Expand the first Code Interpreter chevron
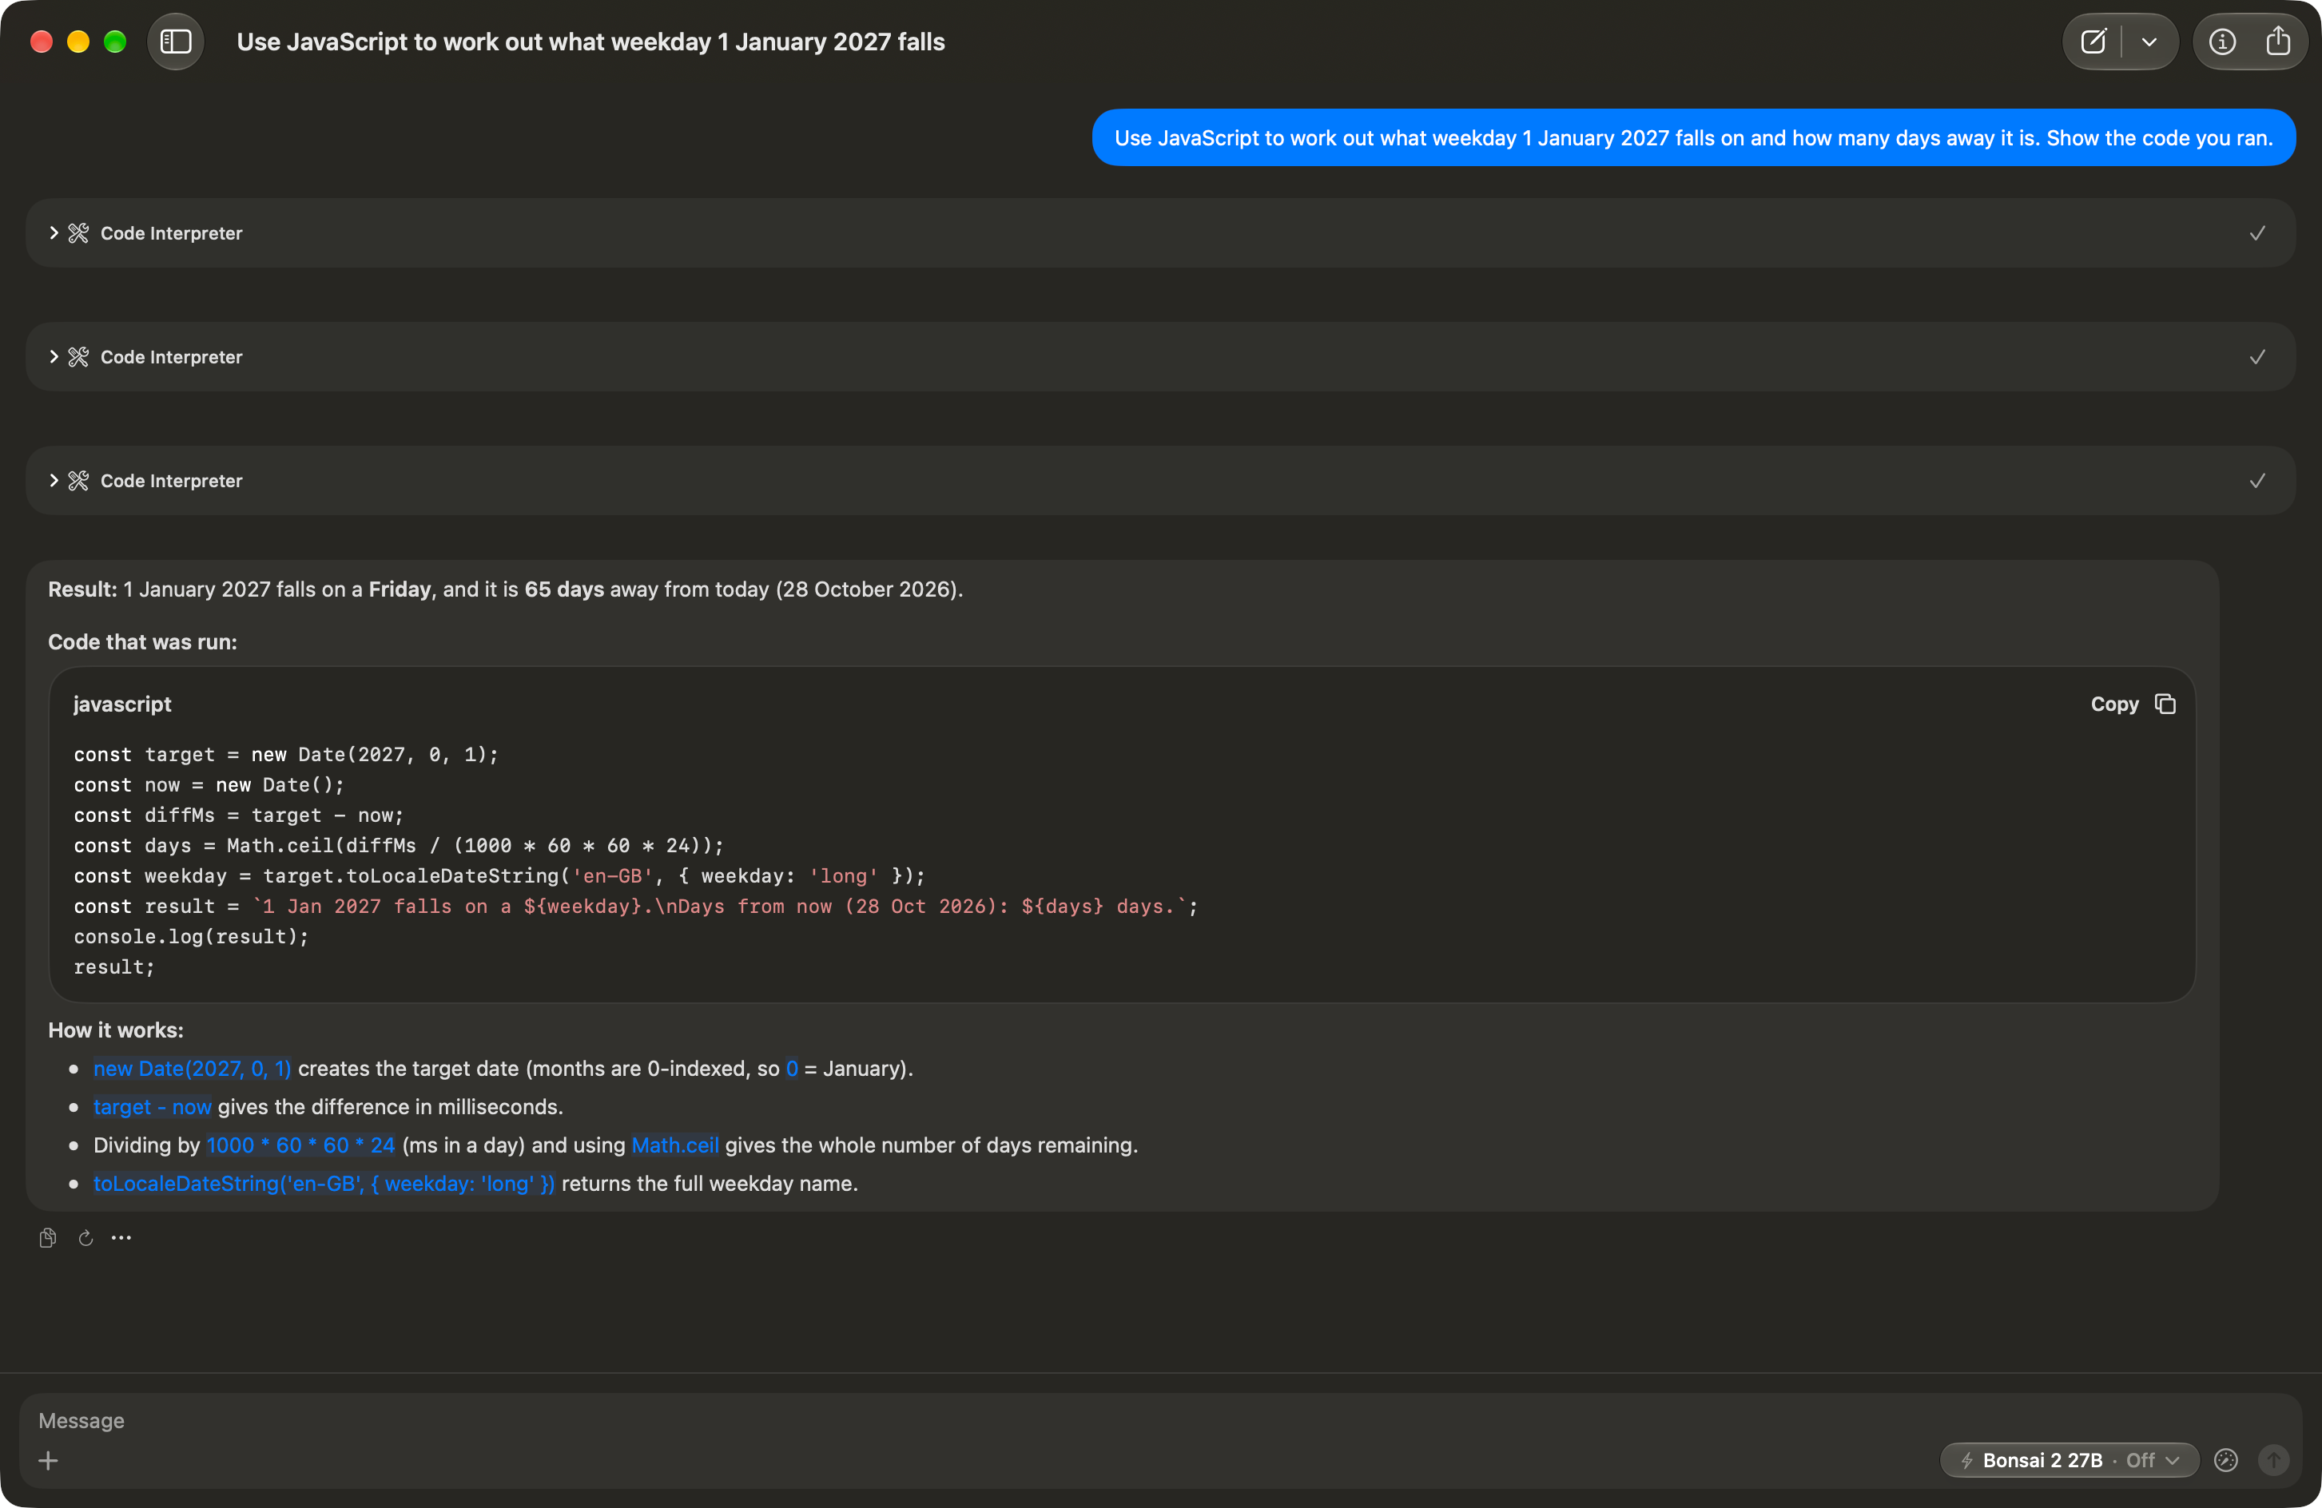Image resolution: width=2322 pixels, height=1508 pixels. 54,233
